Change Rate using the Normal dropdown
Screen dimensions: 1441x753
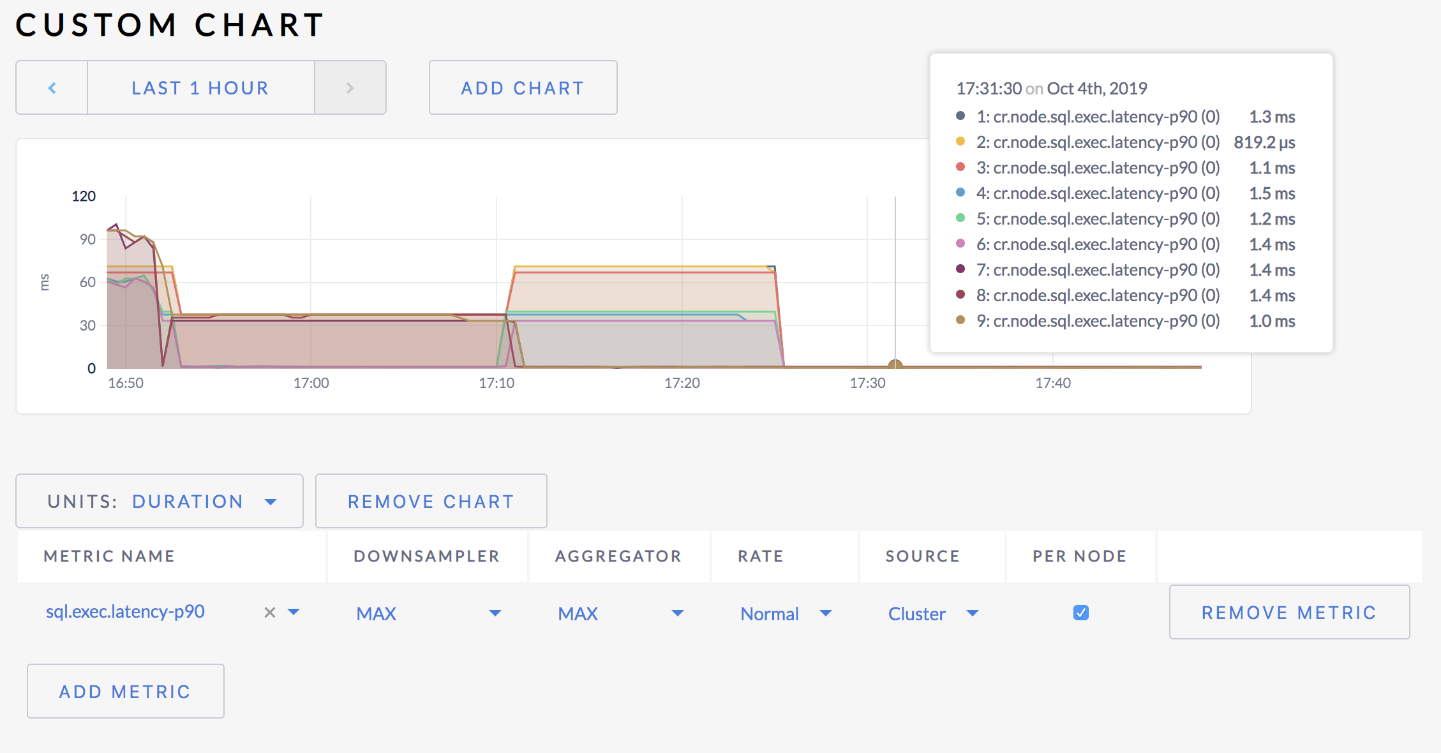826,613
